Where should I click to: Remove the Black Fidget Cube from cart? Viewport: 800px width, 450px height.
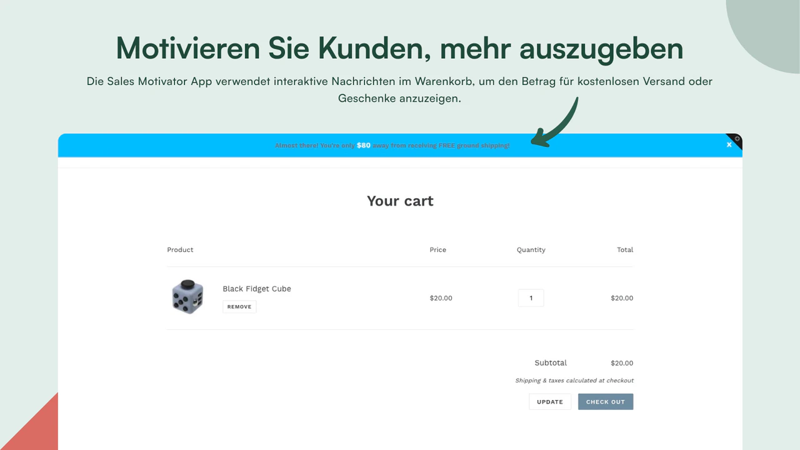(x=239, y=307)
